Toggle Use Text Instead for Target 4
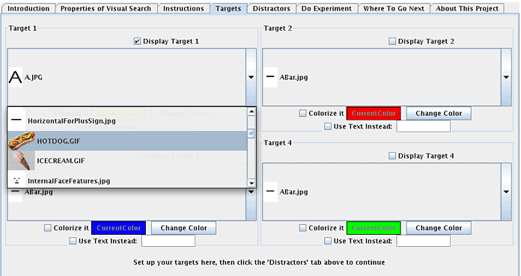 point(328,241)
